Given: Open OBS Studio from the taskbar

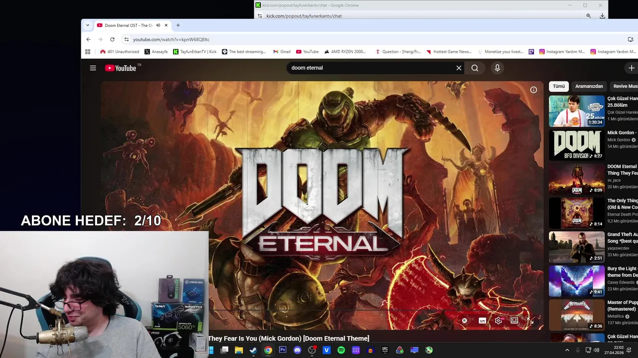Looking at the screenshot, I should tap(312, 350).
